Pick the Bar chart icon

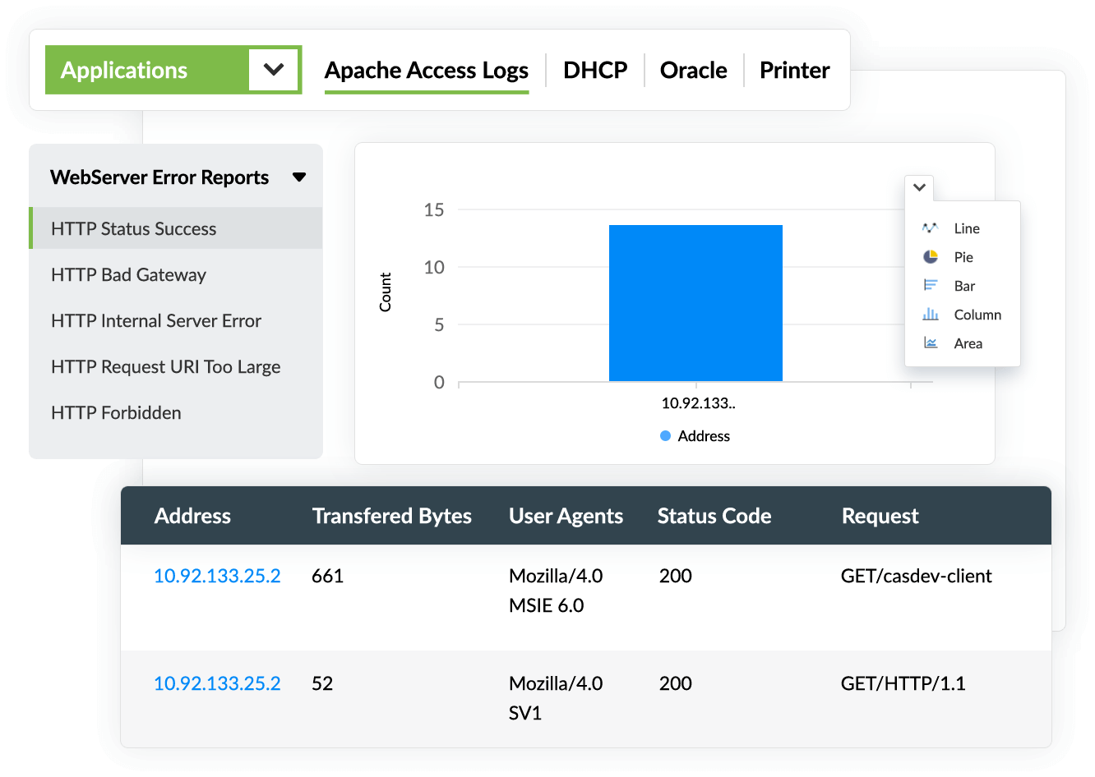[x=930, y=286]
